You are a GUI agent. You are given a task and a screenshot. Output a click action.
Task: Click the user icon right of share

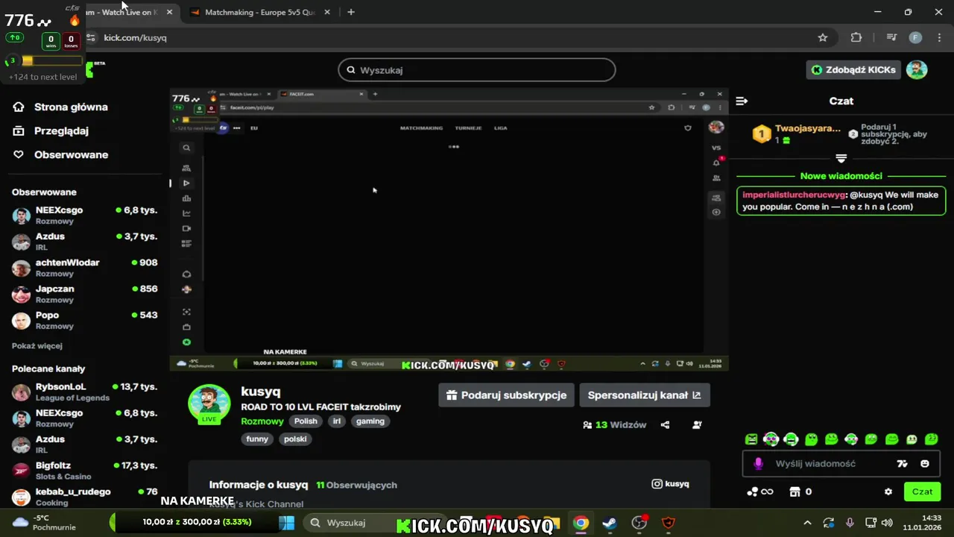[697, 425]
